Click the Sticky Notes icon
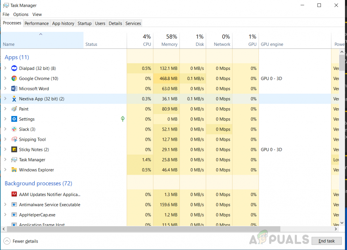This screenshot has width=347, height=250. (14, 150)
